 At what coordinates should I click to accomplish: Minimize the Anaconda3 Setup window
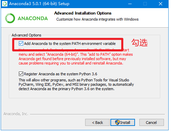pos(130,4)
